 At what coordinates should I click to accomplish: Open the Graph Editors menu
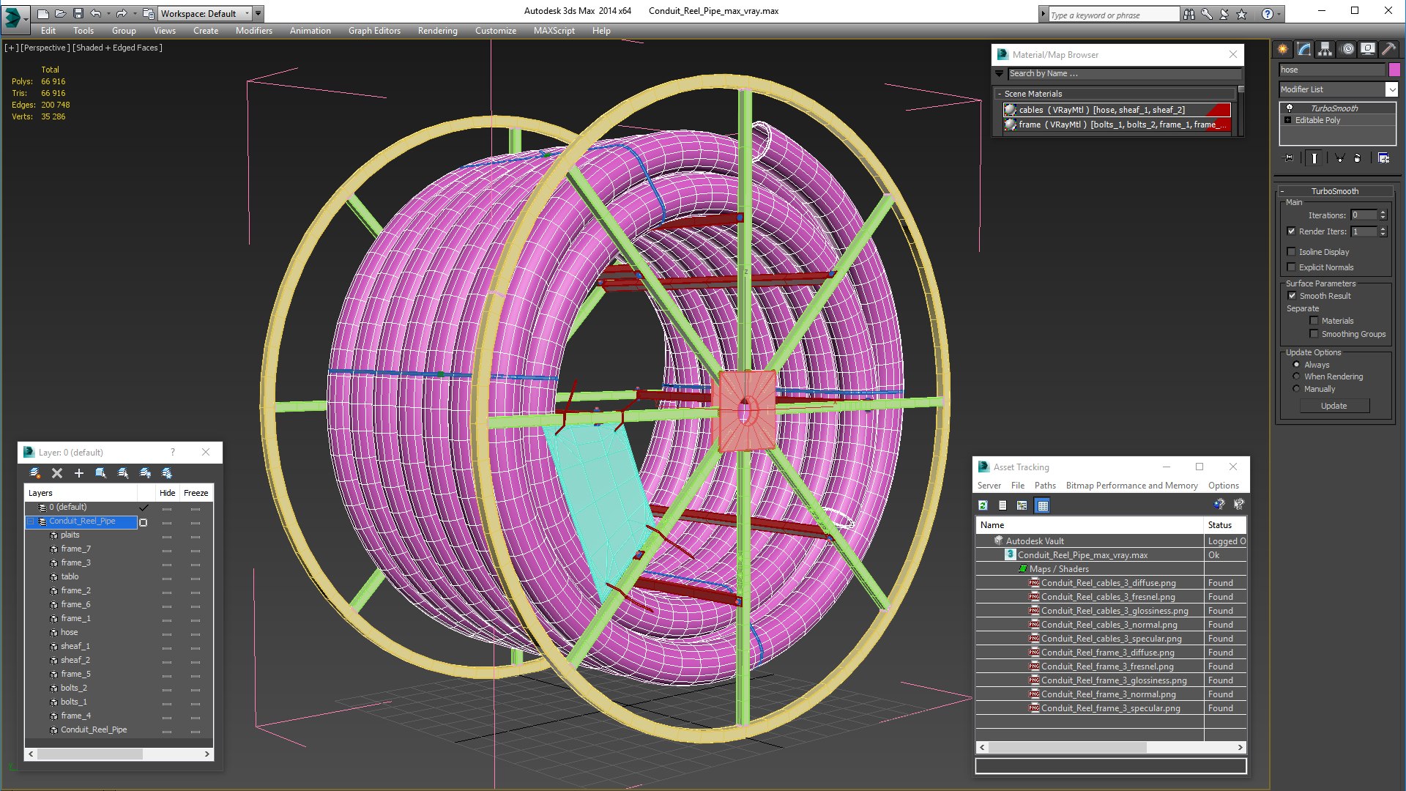click(374, 31)
